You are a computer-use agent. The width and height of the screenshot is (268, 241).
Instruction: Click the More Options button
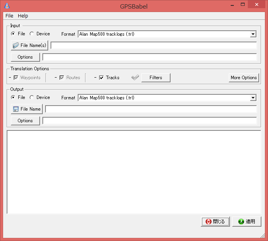pos(244,78)
